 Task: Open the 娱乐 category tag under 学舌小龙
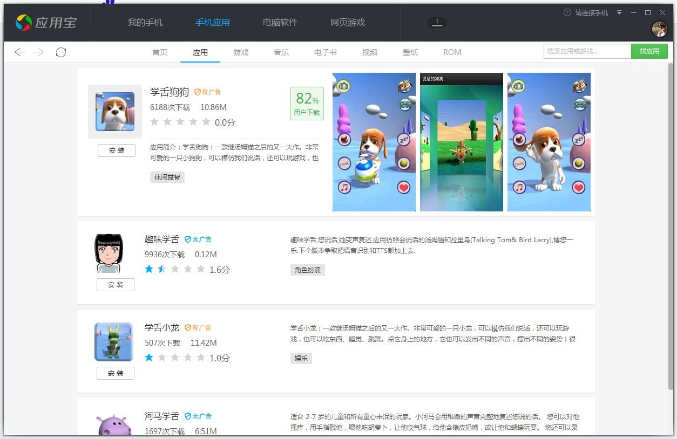coord(301,358)
